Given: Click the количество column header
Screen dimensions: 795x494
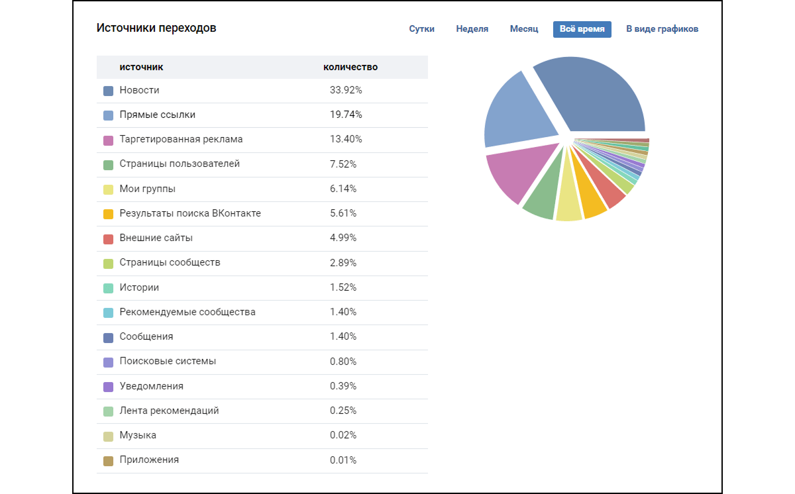Looking at the screenshot, I should point(350,67).
